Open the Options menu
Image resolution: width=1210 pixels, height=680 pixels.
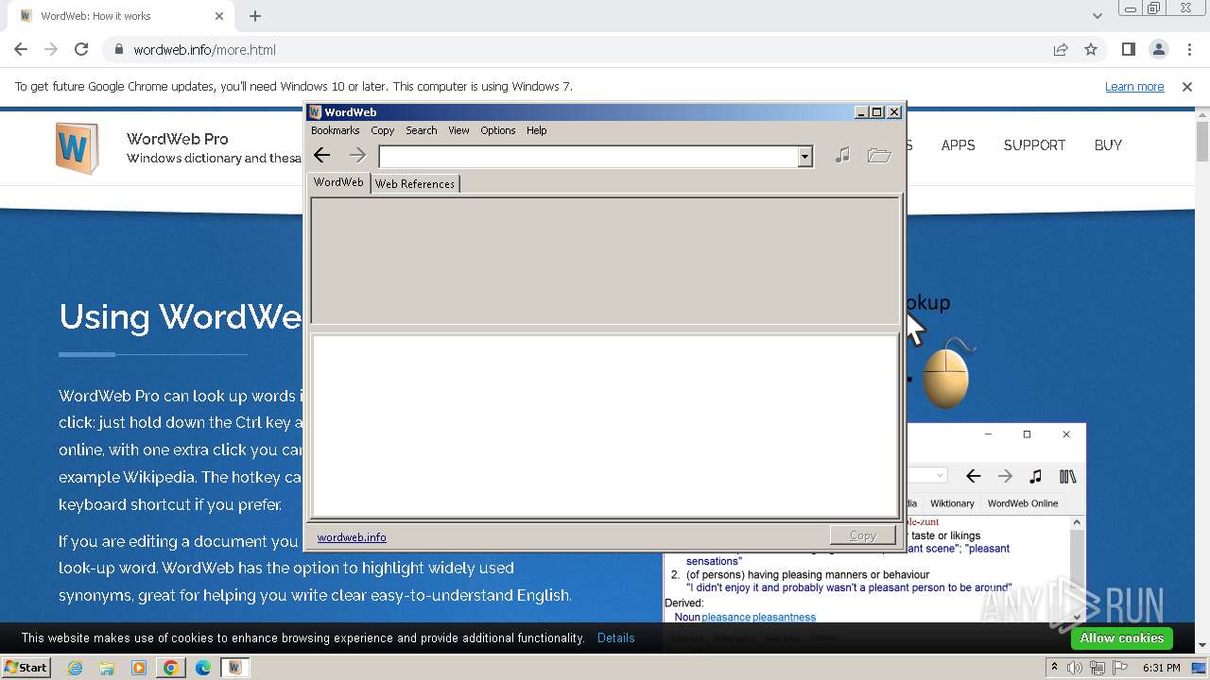point(498,130)
